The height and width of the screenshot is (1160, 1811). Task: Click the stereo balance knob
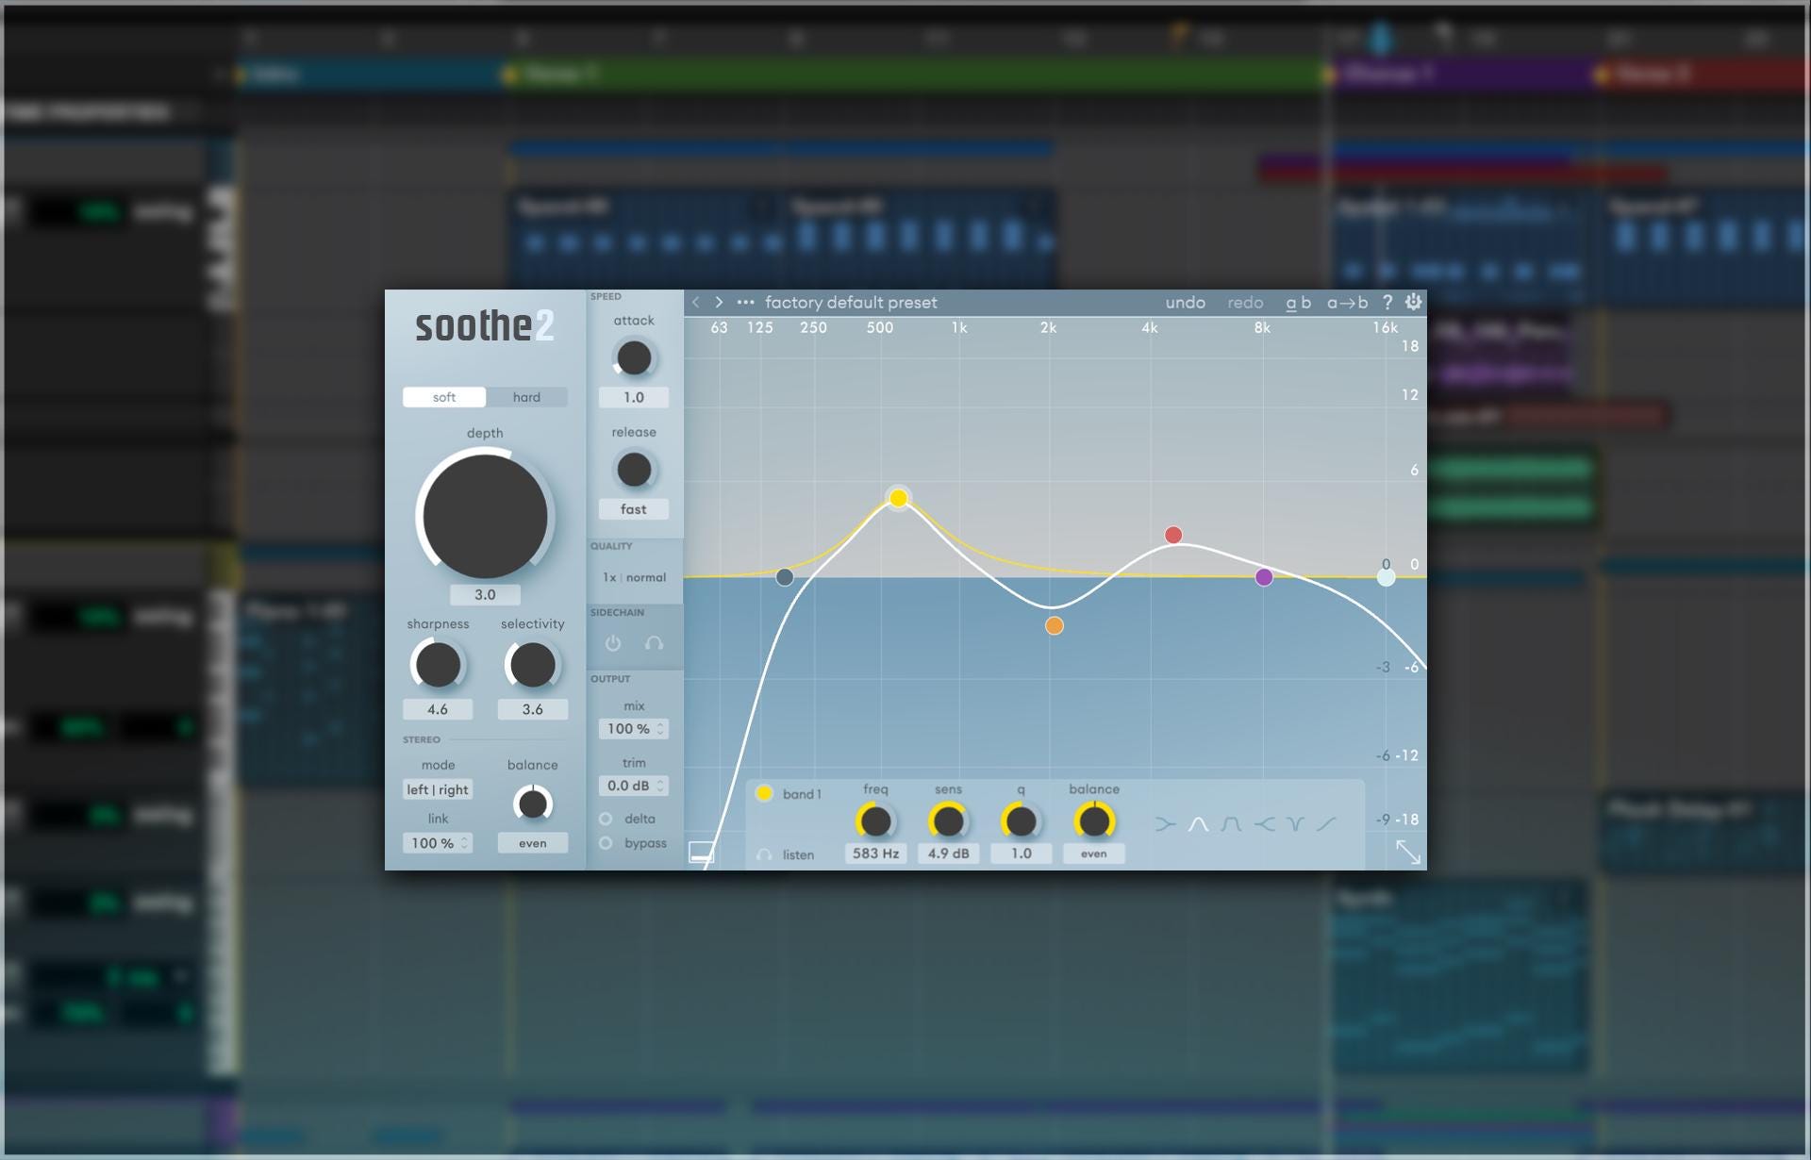point(532,804)
